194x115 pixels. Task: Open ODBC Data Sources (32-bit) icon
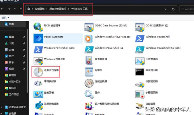(89, 27)
